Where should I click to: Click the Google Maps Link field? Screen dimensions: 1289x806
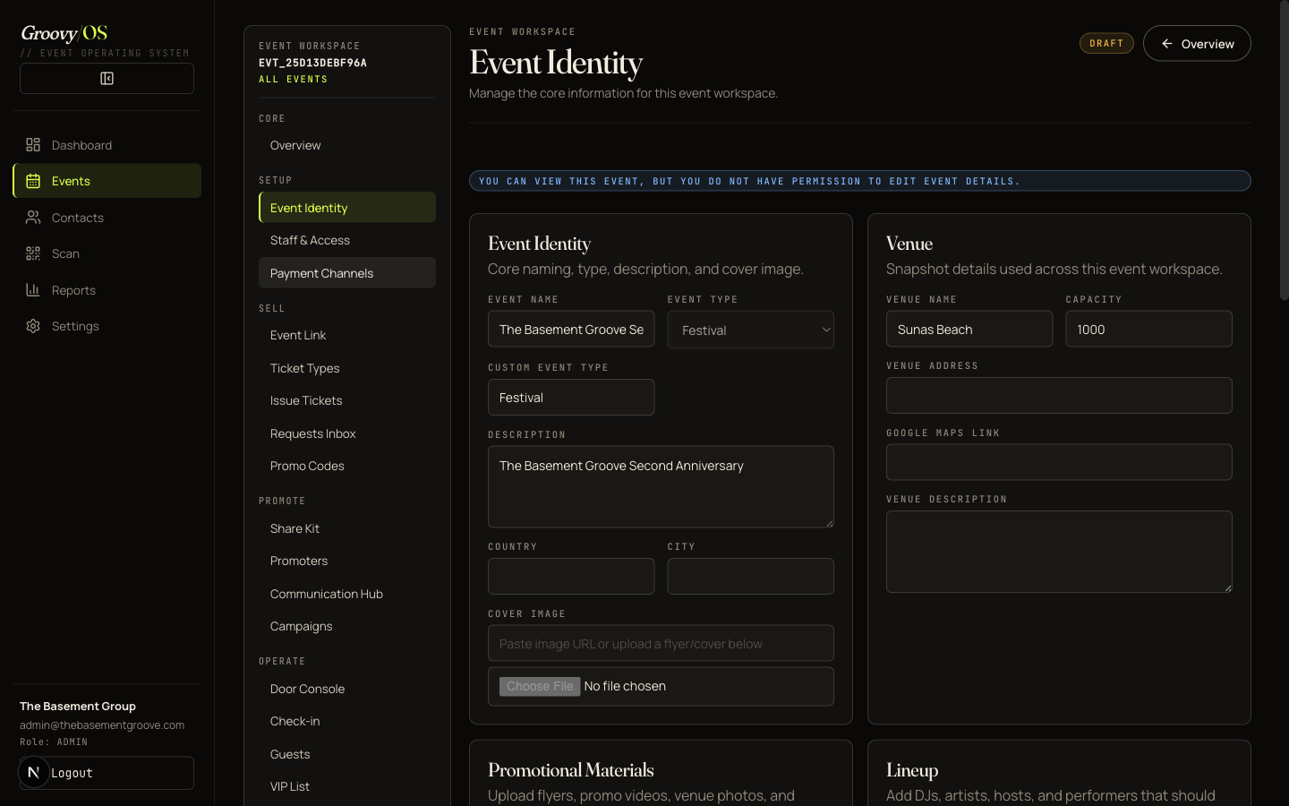[1059, 462]
